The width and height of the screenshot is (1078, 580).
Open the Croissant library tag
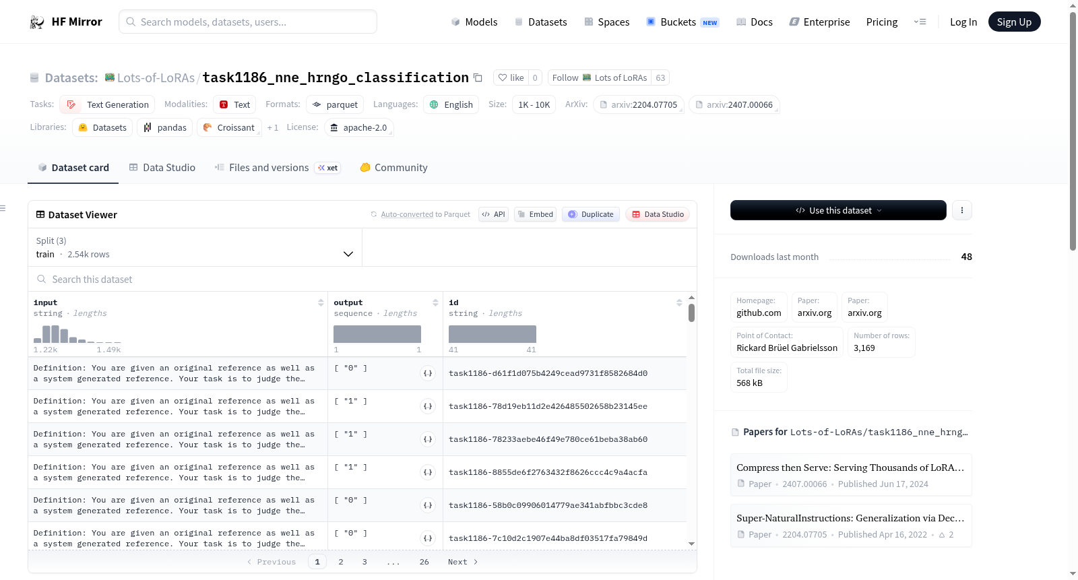tap(229, 127)
